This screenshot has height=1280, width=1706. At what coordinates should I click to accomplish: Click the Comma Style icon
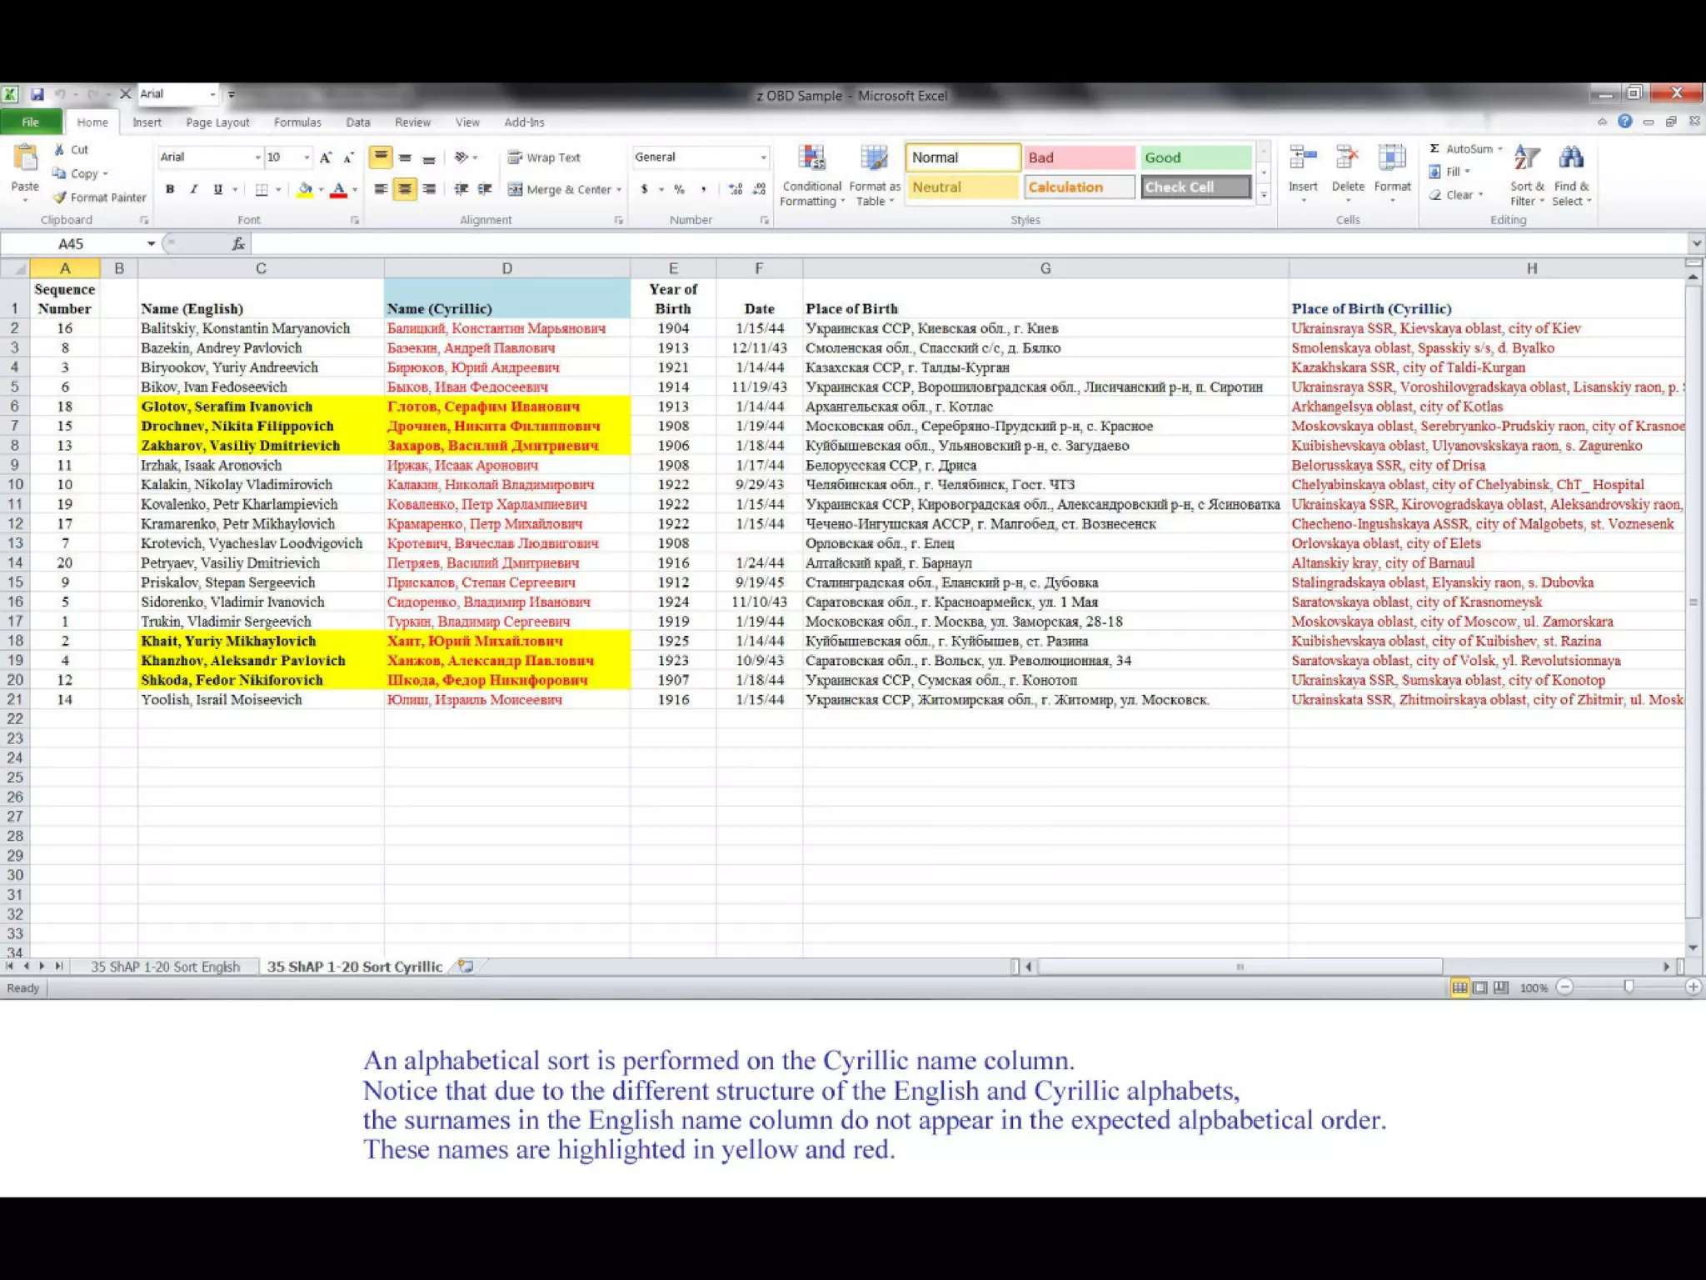[704, 190]
